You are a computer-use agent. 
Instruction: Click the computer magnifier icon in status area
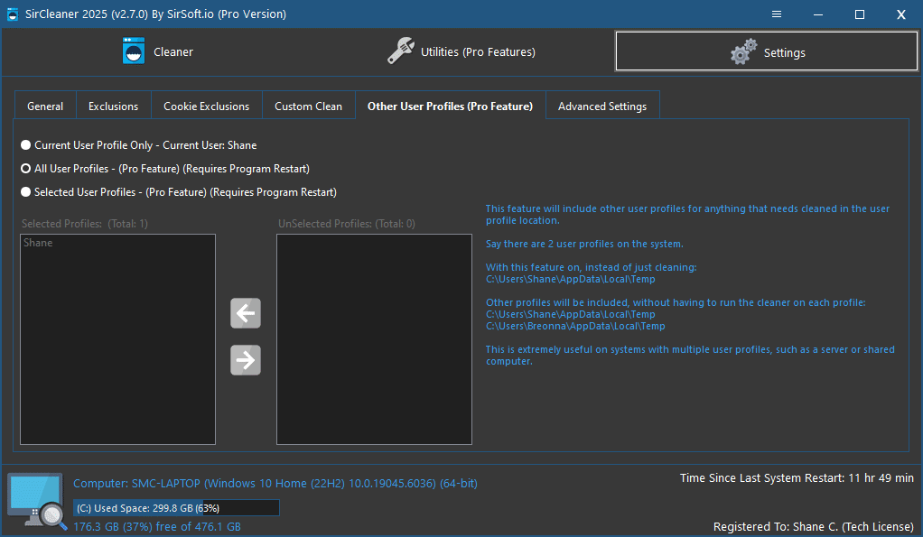click(x=36, y=501)
